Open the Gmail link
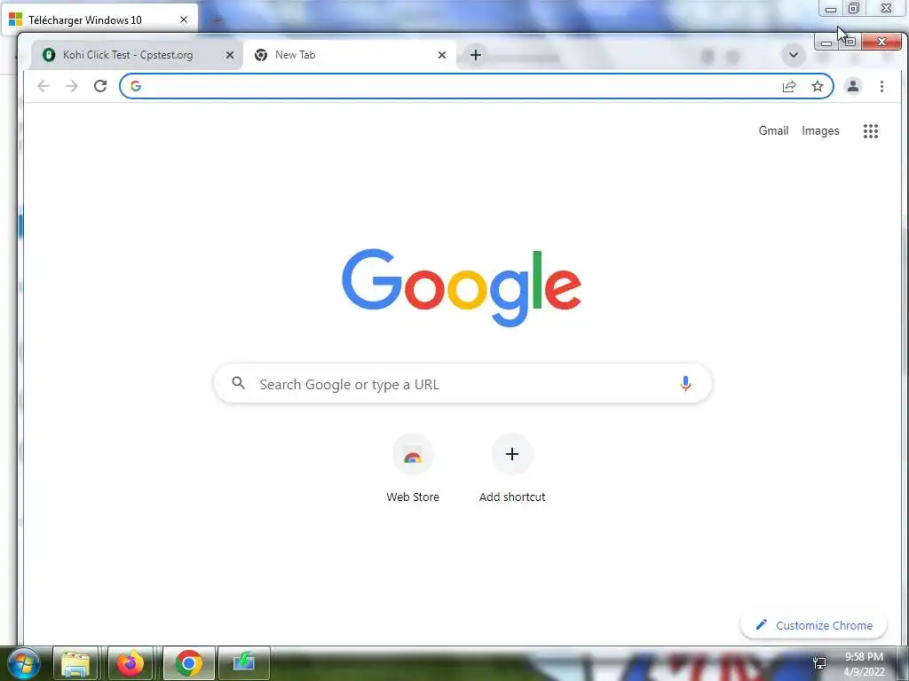Screen dimensions: 909x681 tap(773, 131)
